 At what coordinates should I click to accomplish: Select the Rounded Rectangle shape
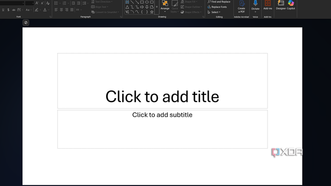coord(152,2)
